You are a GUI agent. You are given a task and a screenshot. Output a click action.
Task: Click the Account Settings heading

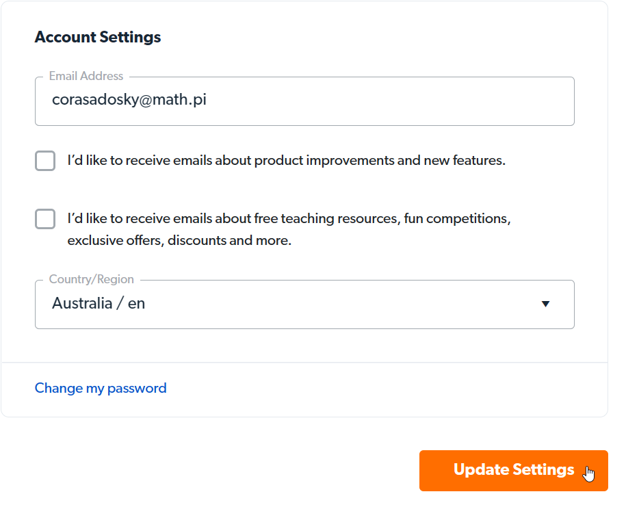97,37
